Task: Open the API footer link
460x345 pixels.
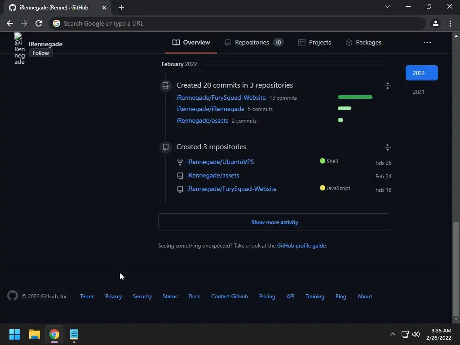Action: click(x=291, y=296)
